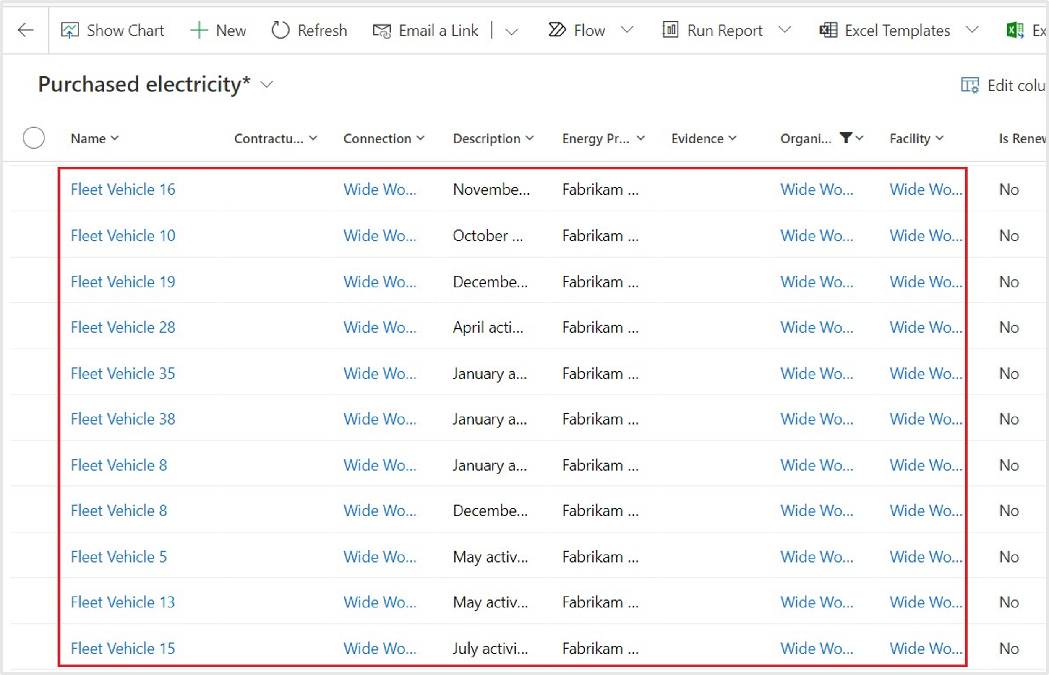
Task: Open the Fleet Vehicle 35 record link
Action: pyautogui.click(x=123, y=373)
